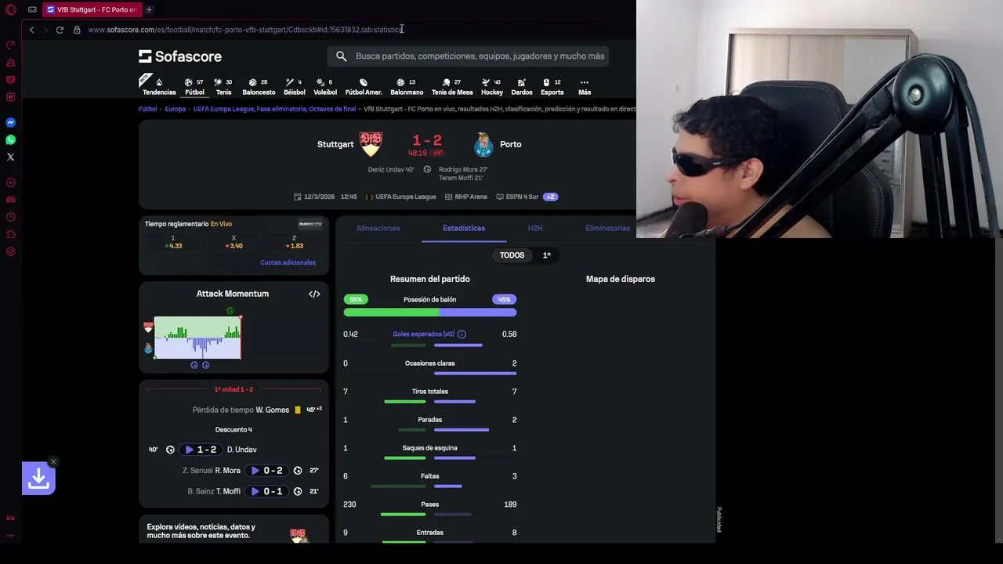Click the Posesión de balón bar
The height and width of the screenshot is (564, 1003).
pos(429,312)
